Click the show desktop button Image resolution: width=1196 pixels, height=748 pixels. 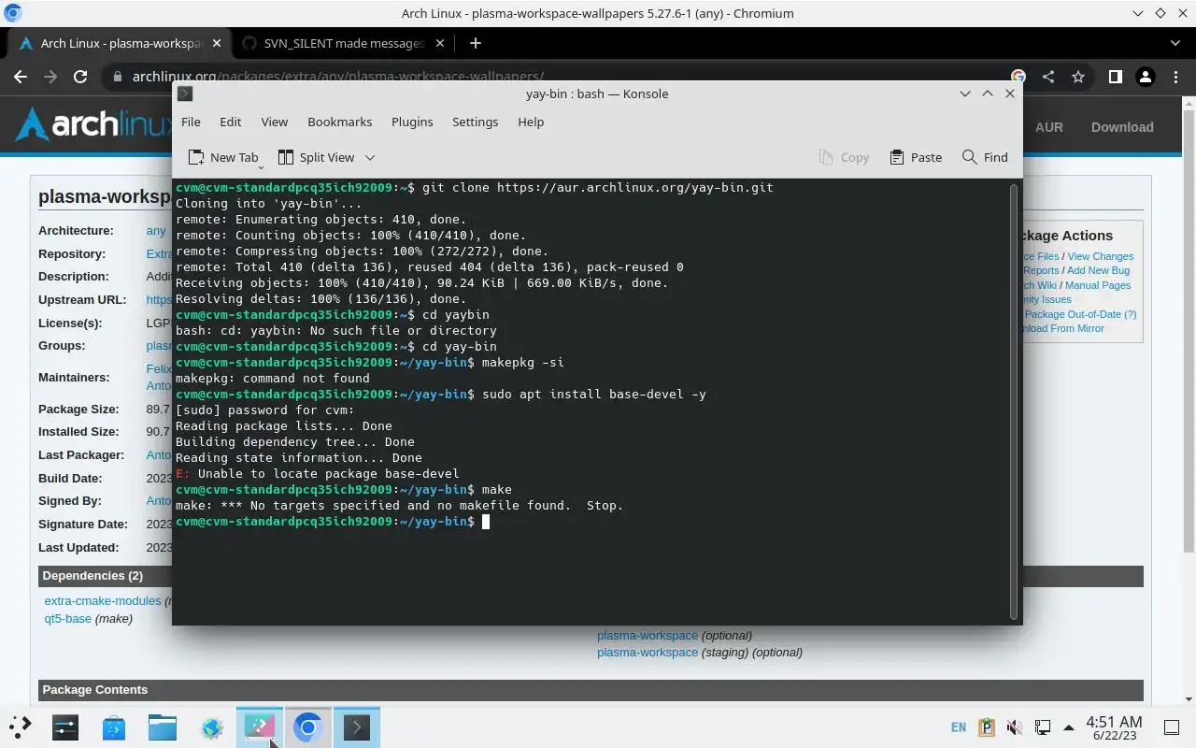tap(1172, 727)
